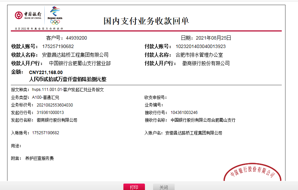Click receiving bank number 104361003246
This screenshot has width=298, height=190.
point(184,113)
